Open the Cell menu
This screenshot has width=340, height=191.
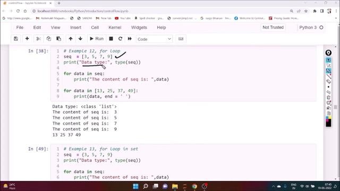(95, 28)
